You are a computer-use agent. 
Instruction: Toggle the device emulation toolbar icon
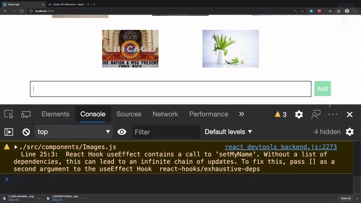(x=26, y=114)
